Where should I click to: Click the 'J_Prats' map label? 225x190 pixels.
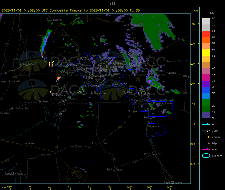point(138,101)
